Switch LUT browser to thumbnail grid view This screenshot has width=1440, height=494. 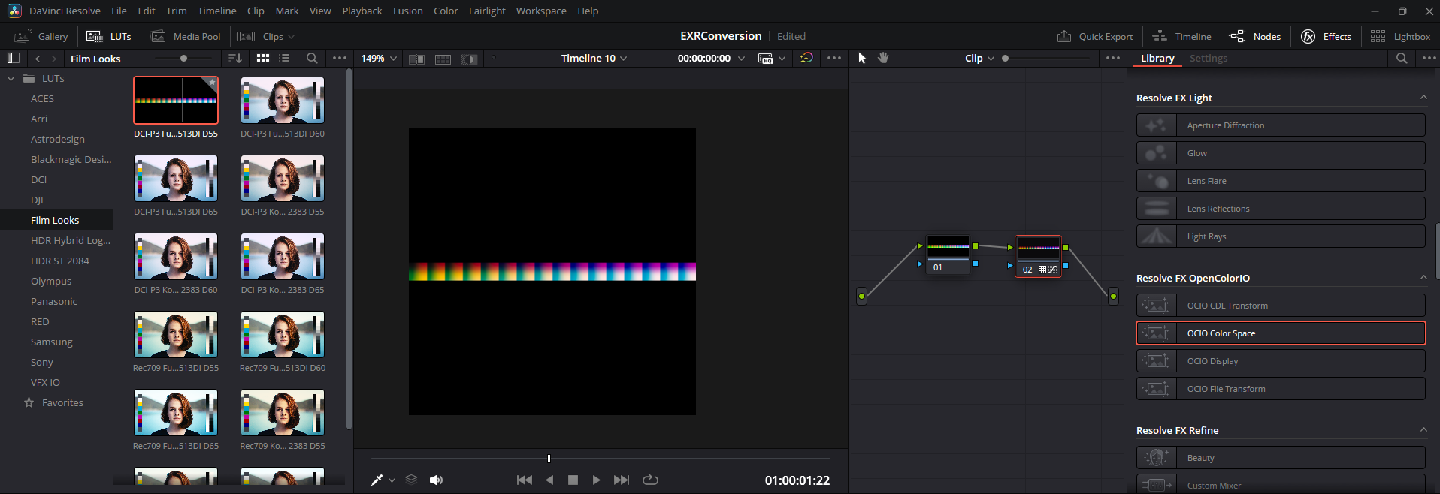[263, 58]
